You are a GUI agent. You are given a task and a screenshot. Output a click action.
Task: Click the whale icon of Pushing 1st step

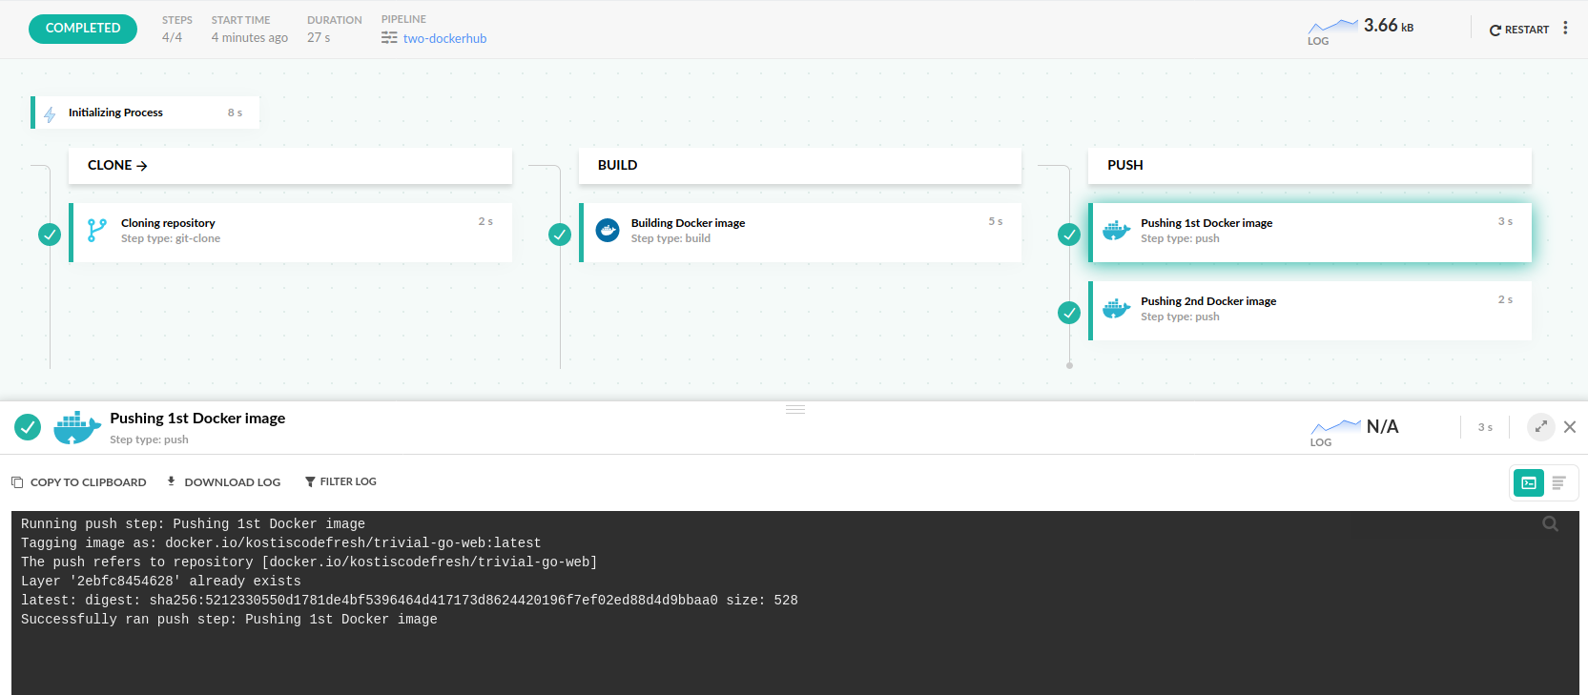tap(1116, 231)
